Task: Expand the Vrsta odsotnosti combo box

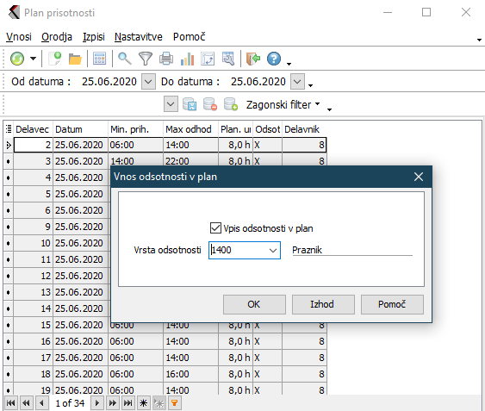Action: point(273,250)
